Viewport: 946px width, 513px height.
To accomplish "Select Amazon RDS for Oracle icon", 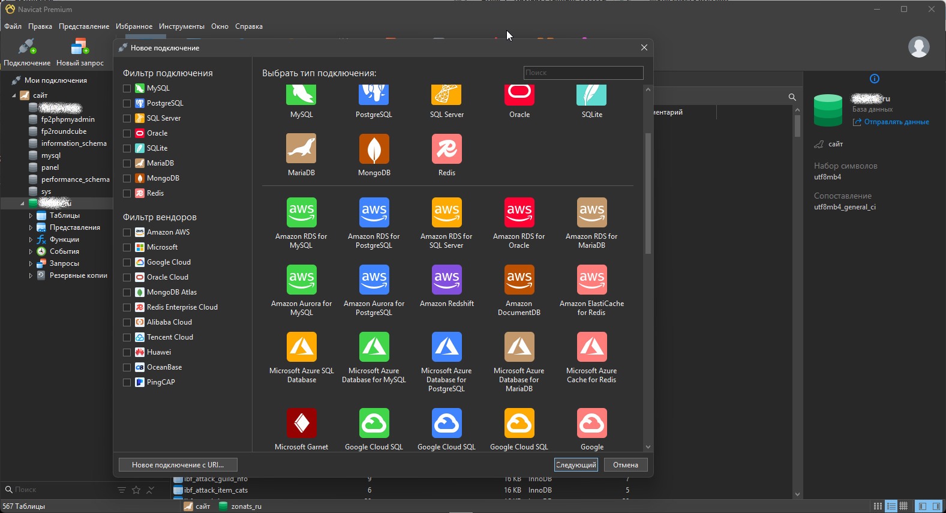I will 519,212.
